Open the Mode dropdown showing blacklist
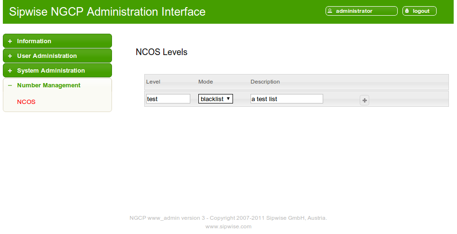457x234 pixels. (x=215, y=99)
